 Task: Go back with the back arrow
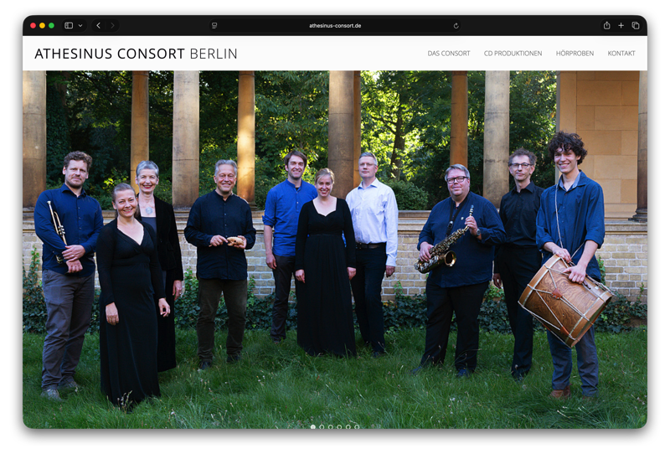point(98,26)
